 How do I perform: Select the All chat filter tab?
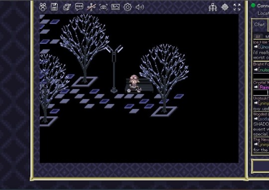258,36
